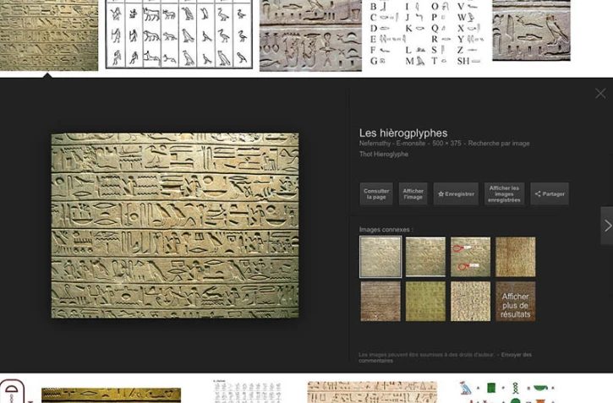Go to next image with right arrow

606,226
